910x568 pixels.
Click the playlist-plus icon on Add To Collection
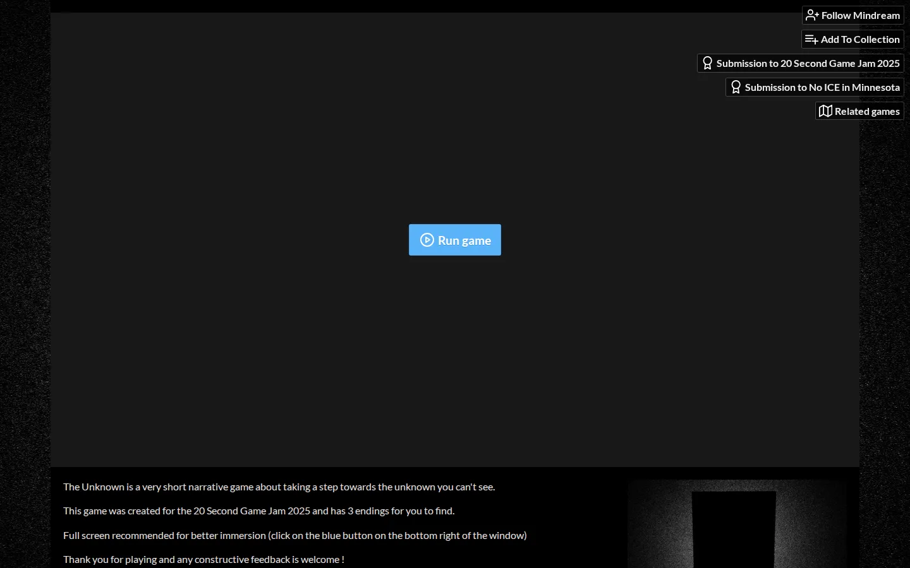click(811, 39)
